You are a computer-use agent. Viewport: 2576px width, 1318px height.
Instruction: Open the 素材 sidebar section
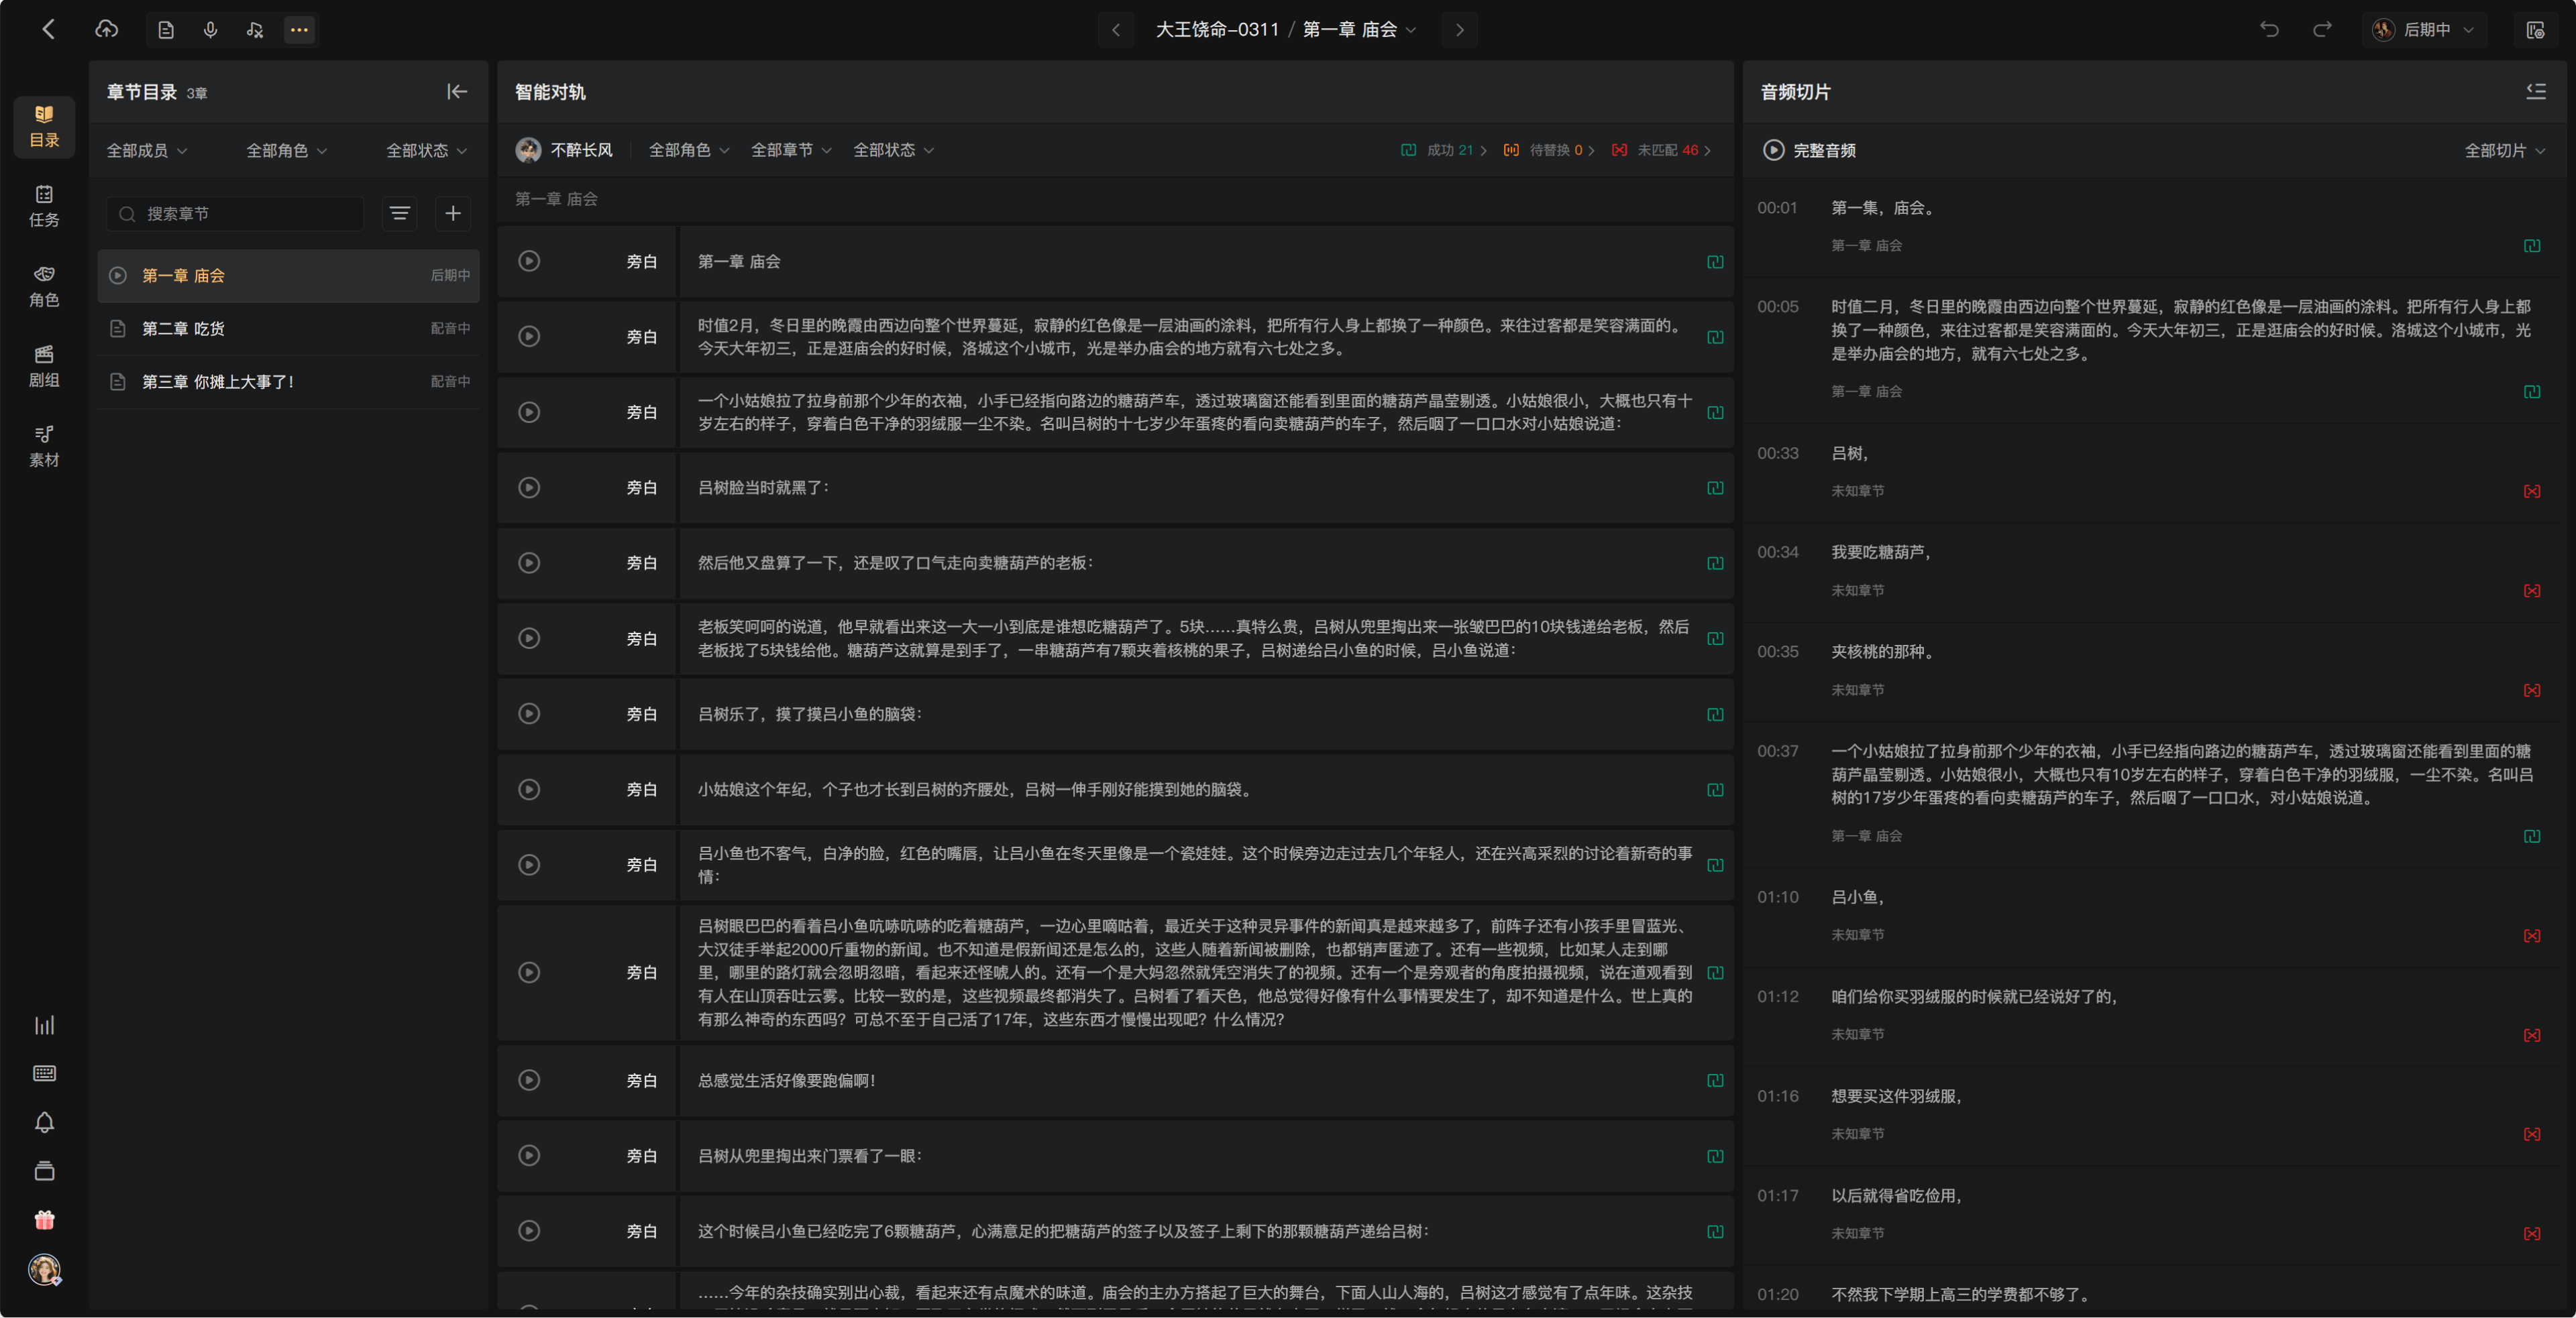44,446
